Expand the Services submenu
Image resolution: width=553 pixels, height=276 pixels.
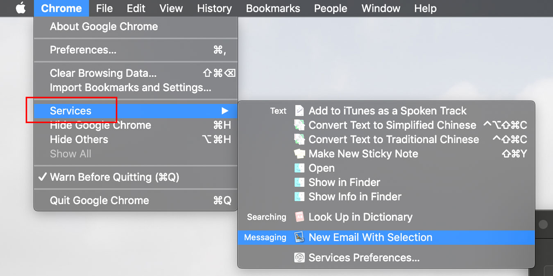tap(70, 110)
